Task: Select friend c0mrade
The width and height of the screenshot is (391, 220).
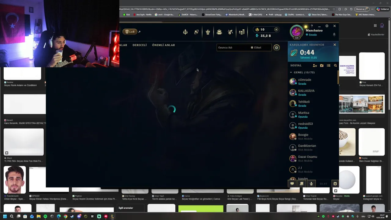Action: (313, 82)
